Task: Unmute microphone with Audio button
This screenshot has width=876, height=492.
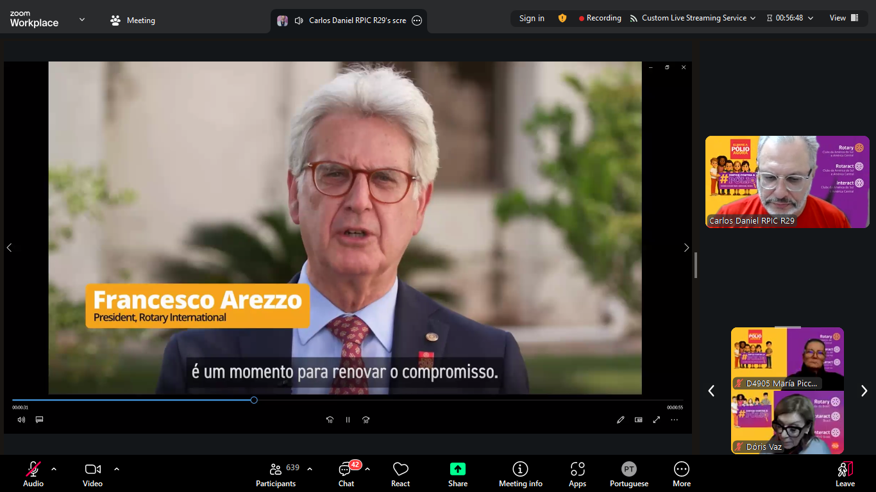Action: pyautogui.click(x=33, y=475)
